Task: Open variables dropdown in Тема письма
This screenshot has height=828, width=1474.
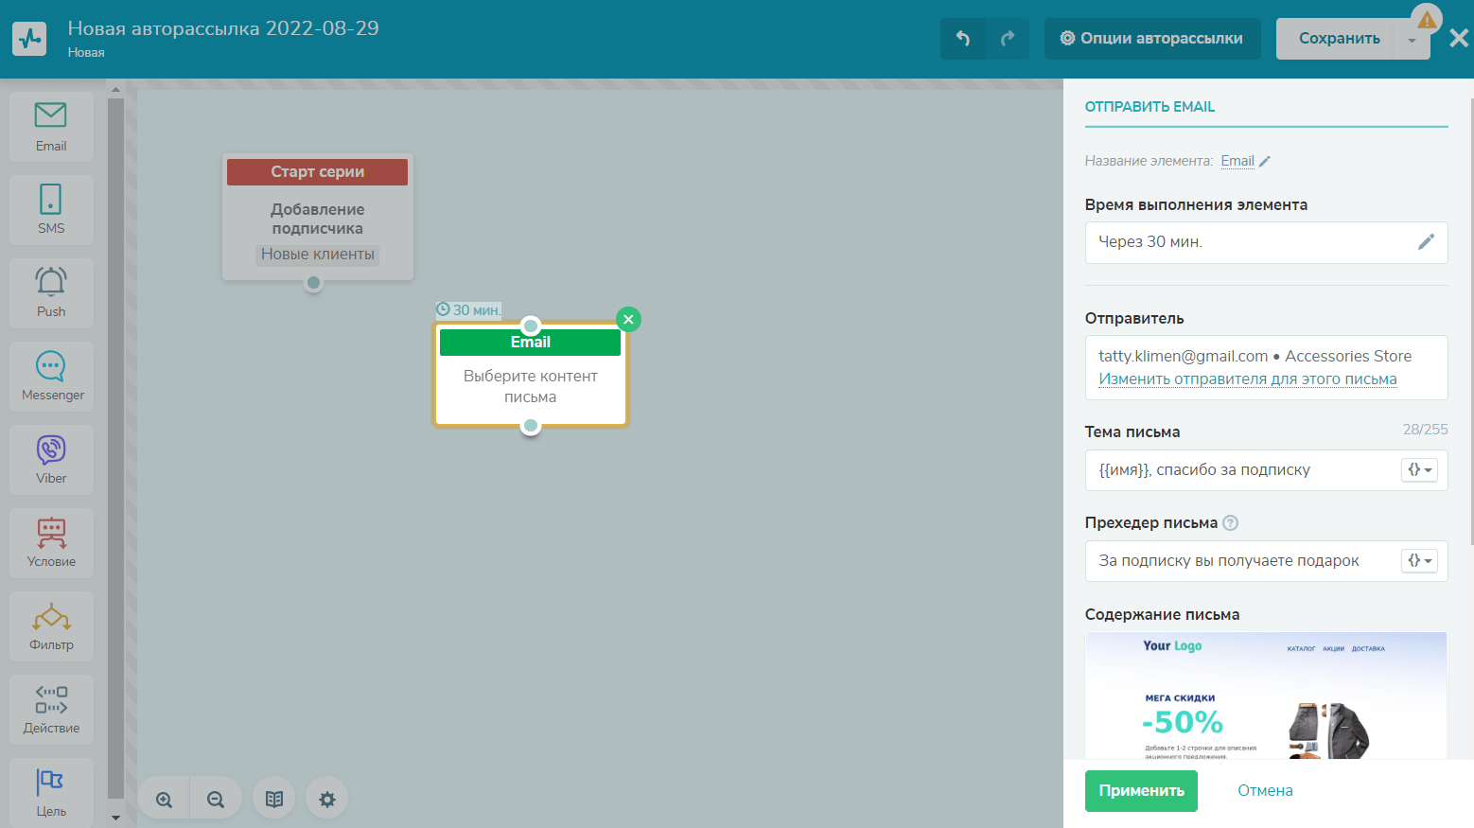Action: pyautogui.click(x=1419, y=470)
